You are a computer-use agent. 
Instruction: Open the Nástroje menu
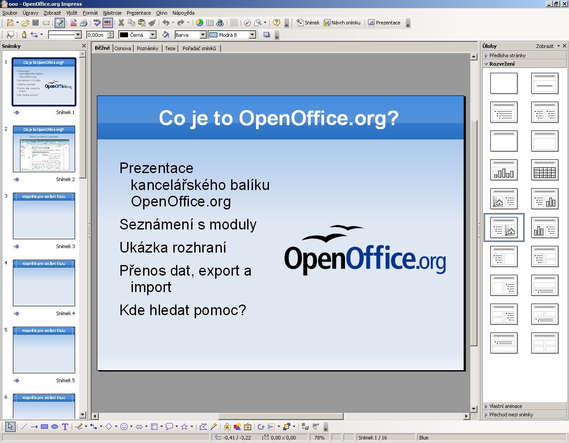pos(112,13)
